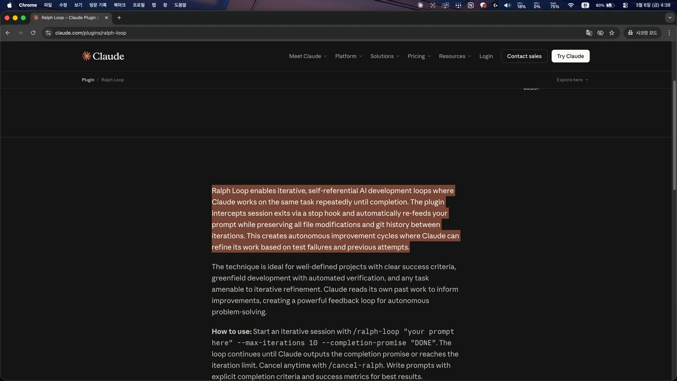The image size is (677, 381).
Task: Click the Notion icon in menu bar
Action: pos(471,5)
